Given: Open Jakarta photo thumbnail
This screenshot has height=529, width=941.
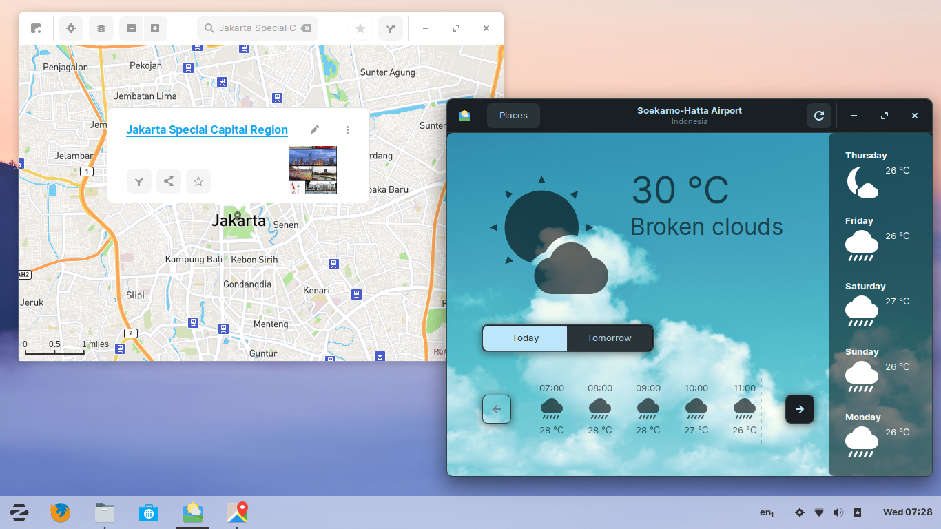Looking at the screenshot, I should [313, 169].
